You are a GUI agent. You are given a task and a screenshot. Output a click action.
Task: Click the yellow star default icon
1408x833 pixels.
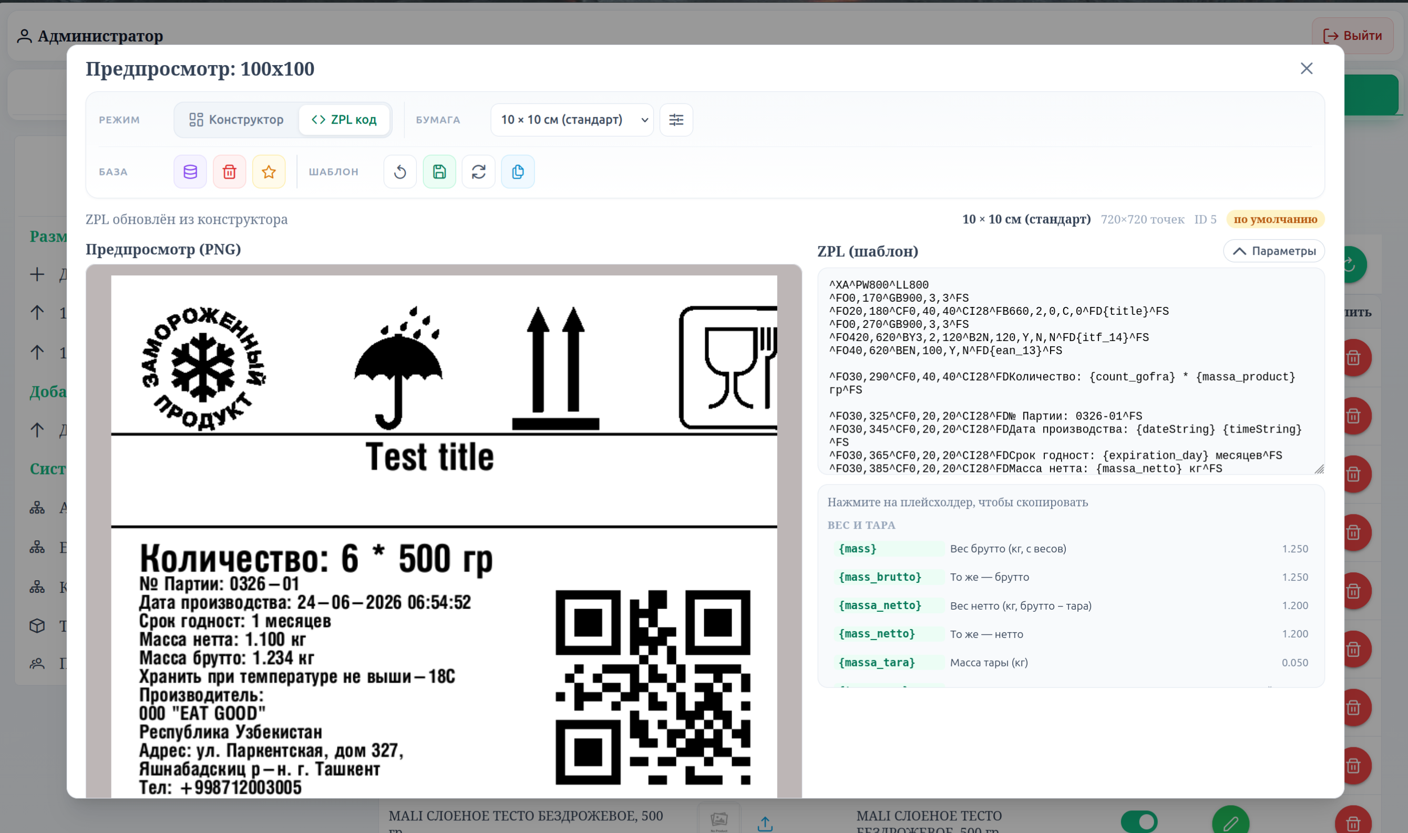268,172
